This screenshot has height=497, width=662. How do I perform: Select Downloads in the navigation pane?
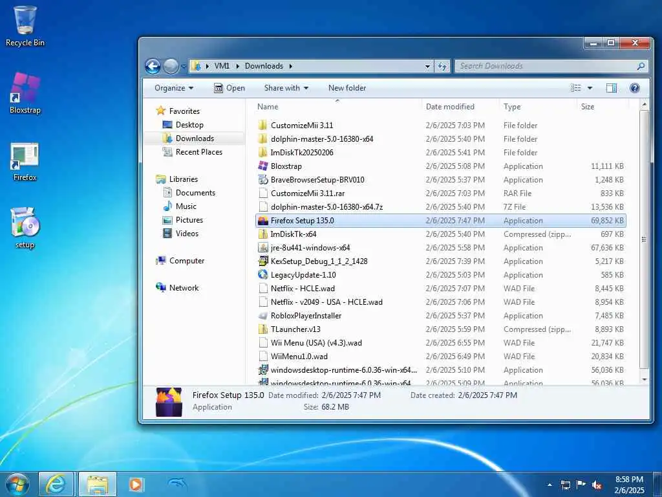195,138
